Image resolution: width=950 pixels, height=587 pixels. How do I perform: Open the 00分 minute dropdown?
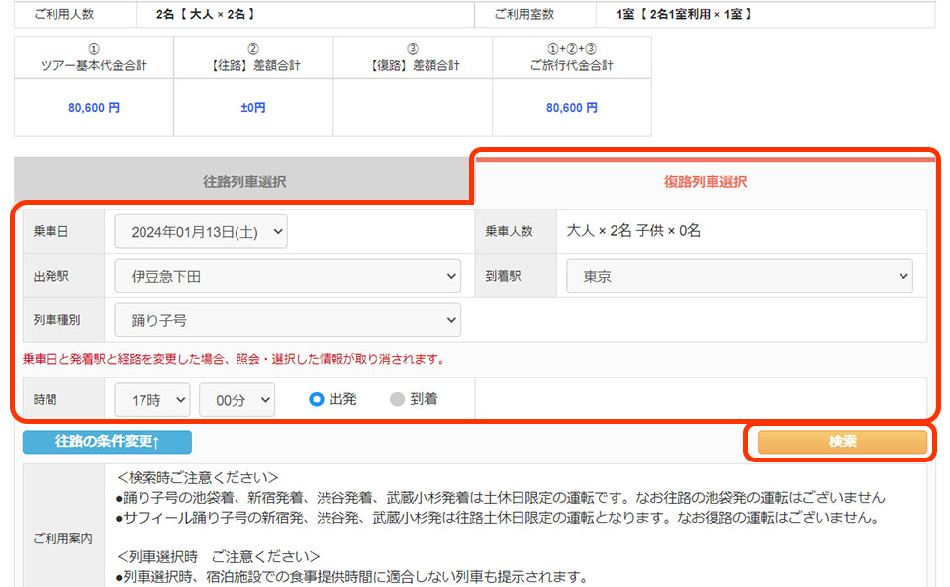[x=237, y=400]
